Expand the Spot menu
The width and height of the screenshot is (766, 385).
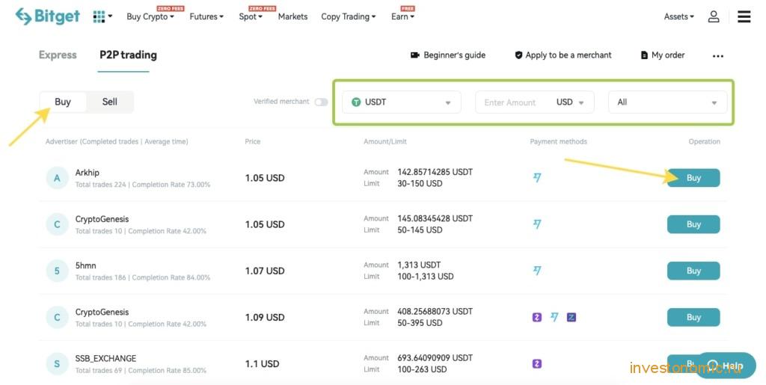pyautogui.click(x=251, y=16)
